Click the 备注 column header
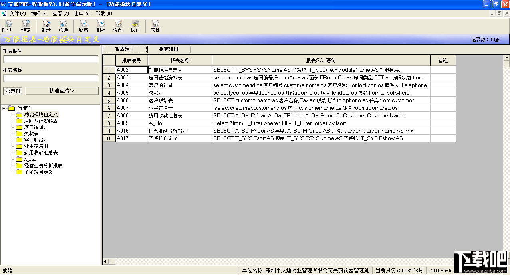 click(443, 61)
